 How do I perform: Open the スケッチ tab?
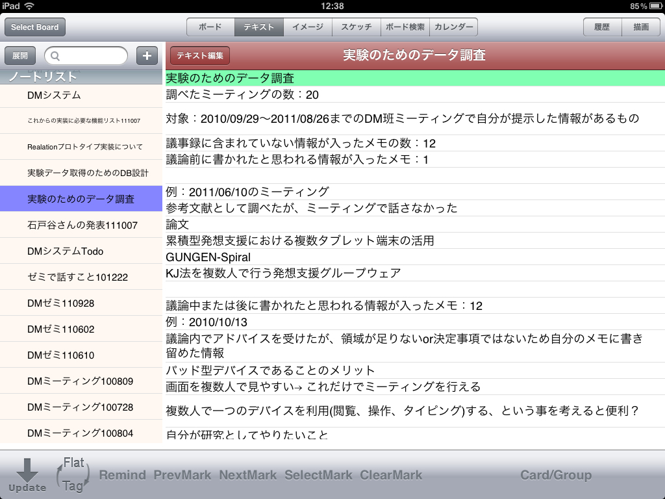357,27
